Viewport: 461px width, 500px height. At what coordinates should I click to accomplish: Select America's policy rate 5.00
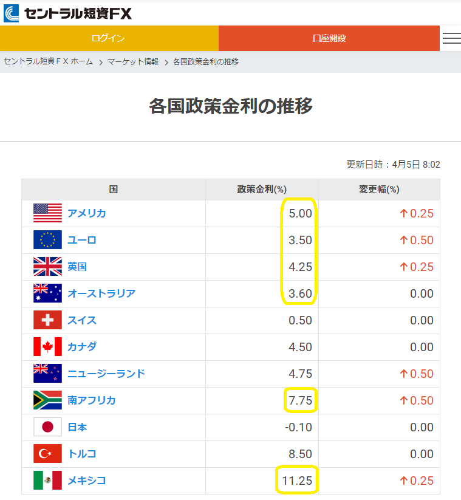coord(300,213)
